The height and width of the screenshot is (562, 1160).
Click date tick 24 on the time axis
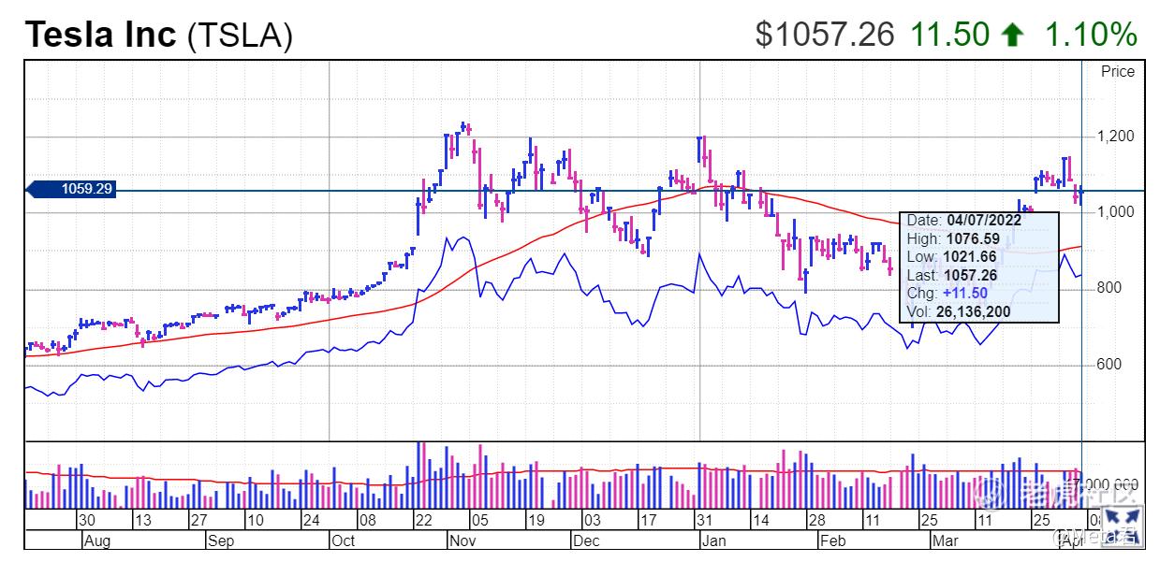click(311, 520)
